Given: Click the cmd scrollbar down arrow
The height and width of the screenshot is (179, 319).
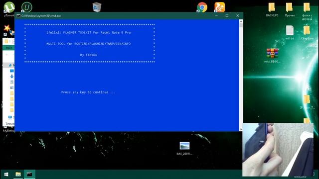Looking at the screenshot, I should pyautogui.click(x=241, y=129).
